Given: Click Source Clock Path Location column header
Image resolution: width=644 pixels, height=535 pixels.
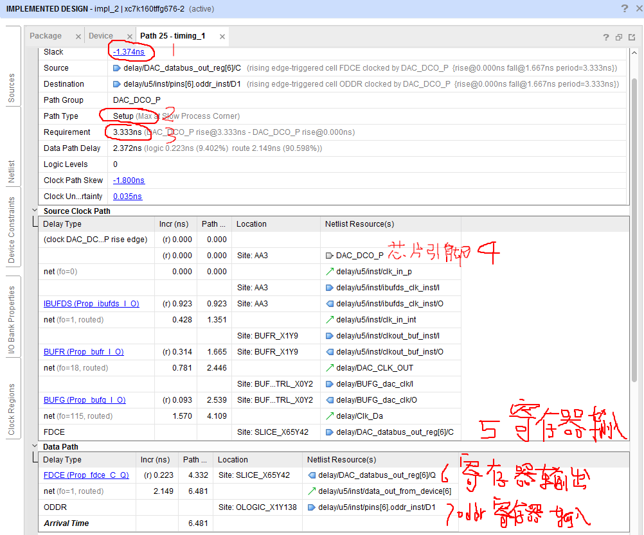Looking at the screenshot, I should [276, 224].
